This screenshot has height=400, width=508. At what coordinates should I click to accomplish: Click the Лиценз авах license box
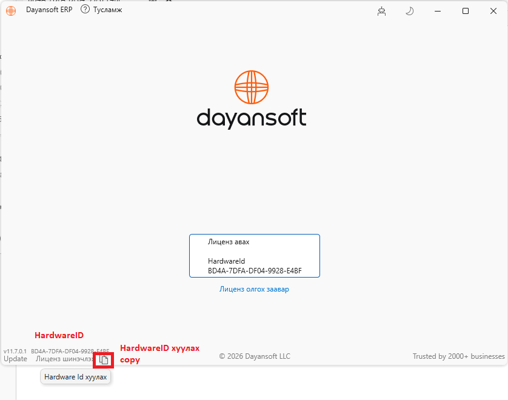(255, 256)
